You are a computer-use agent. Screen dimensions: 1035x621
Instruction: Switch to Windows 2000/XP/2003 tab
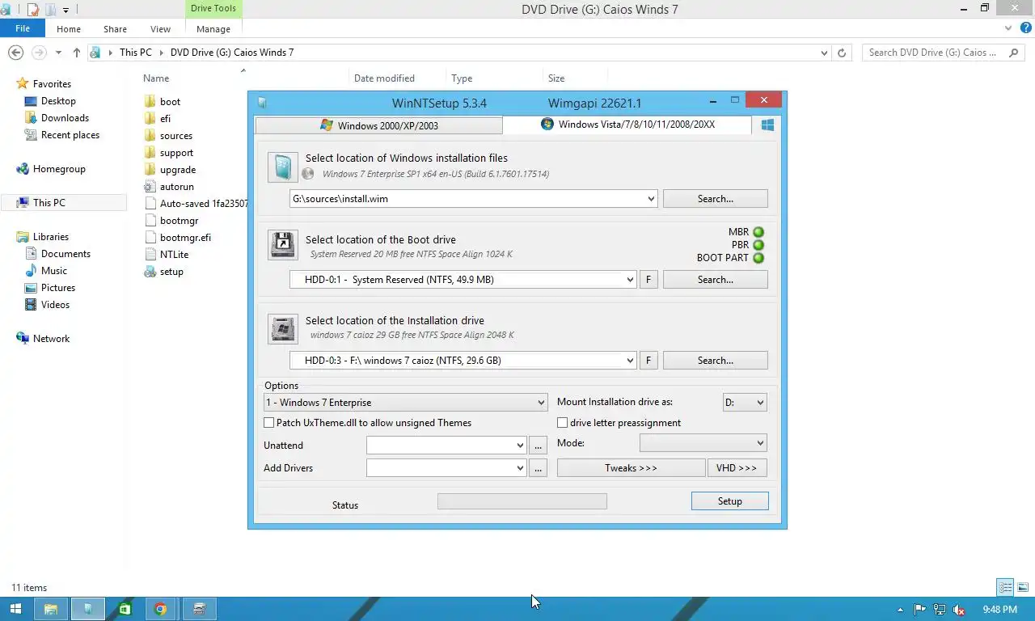coord(378,125)
